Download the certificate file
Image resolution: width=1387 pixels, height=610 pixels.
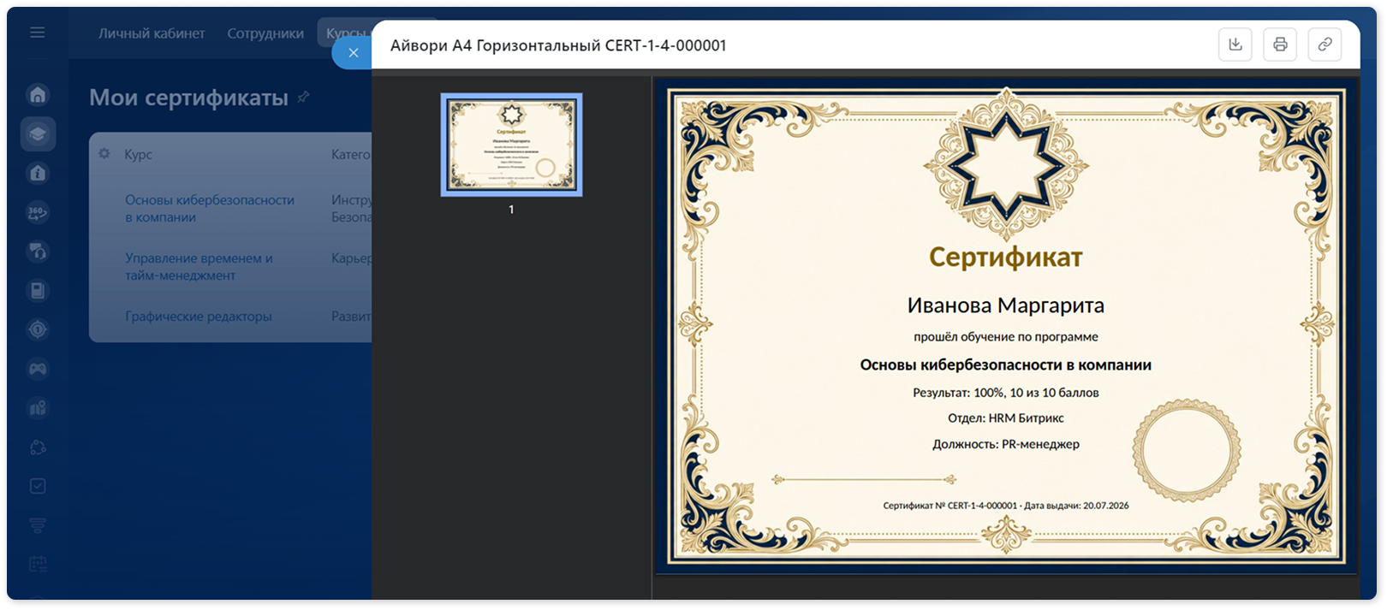(1235, 44)
